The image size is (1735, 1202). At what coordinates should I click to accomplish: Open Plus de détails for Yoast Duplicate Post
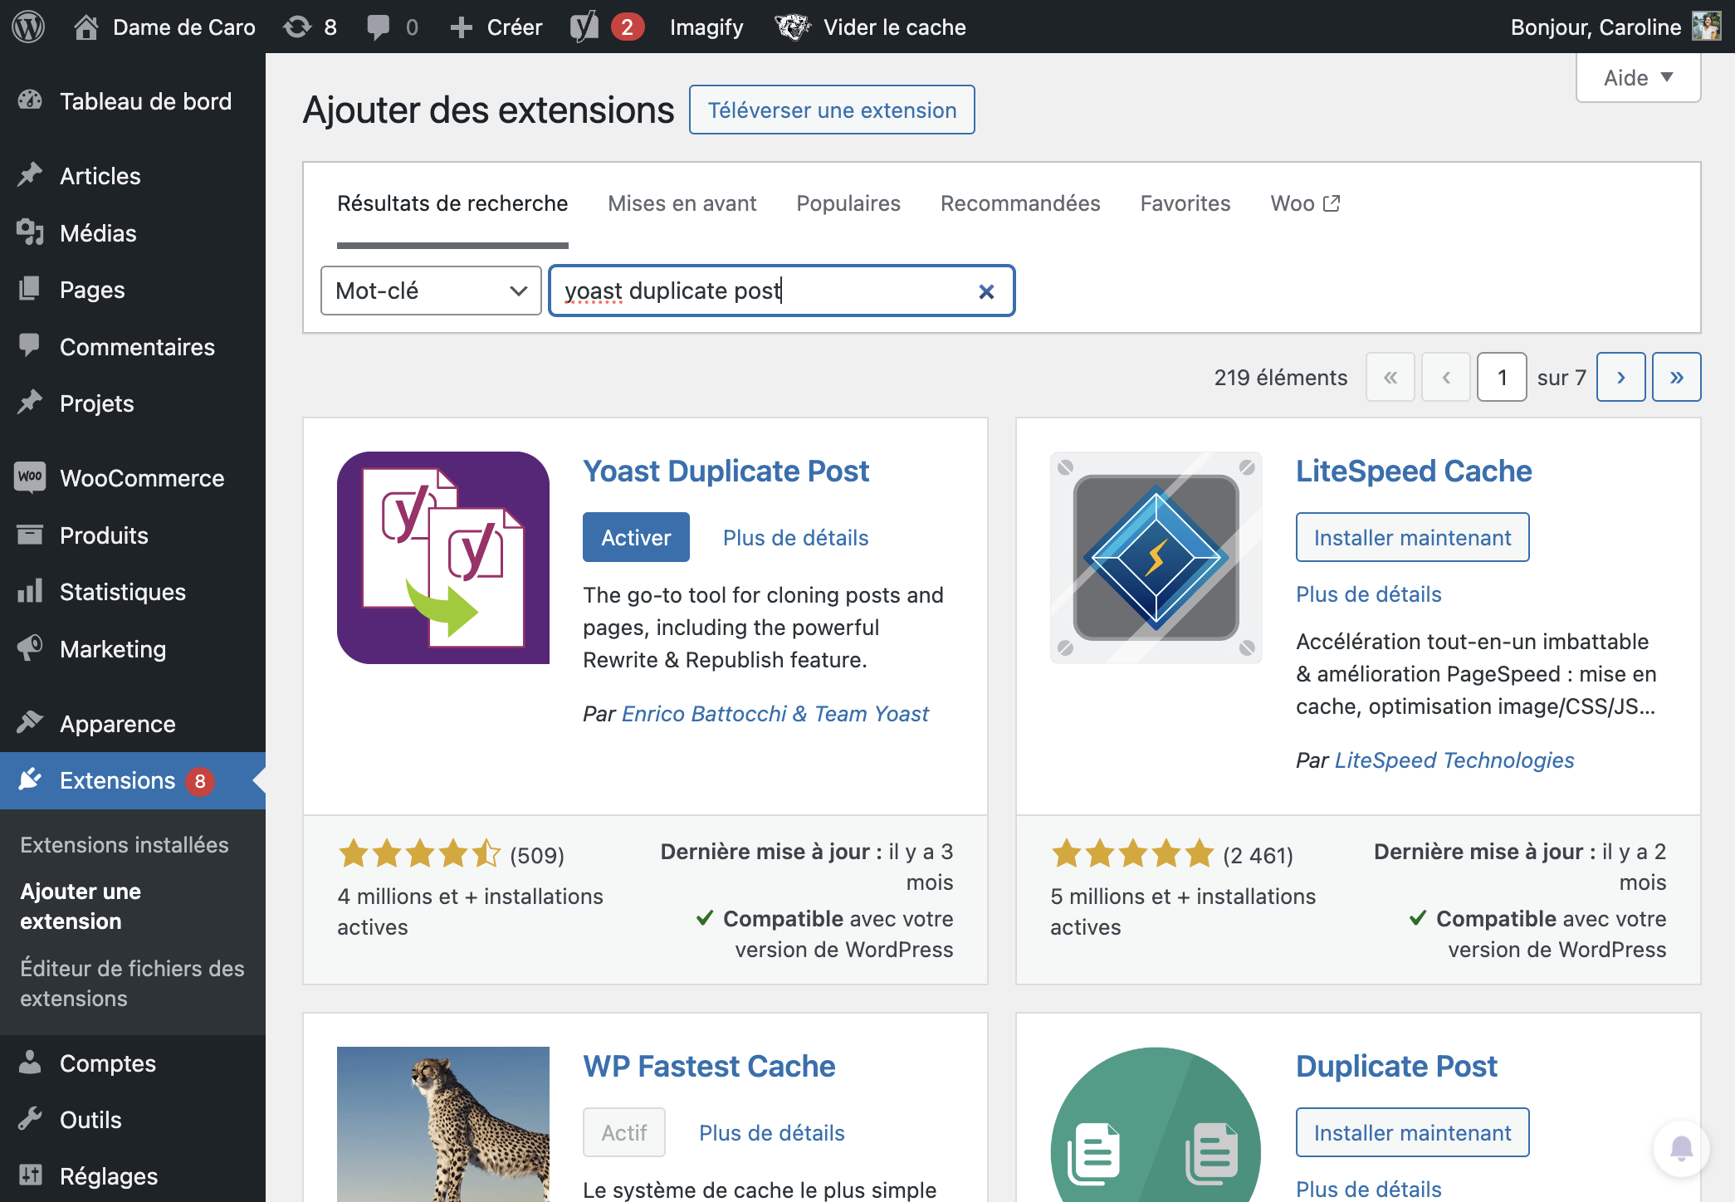tap(795, 538)
